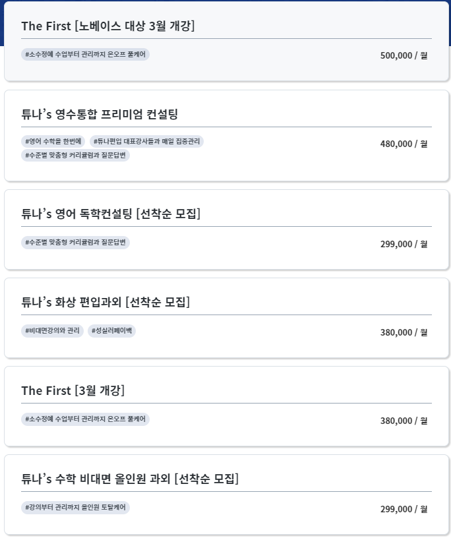Open The First [3월 개강] course title
Viewport: 451px width, 540px height.
coord(73,390)
